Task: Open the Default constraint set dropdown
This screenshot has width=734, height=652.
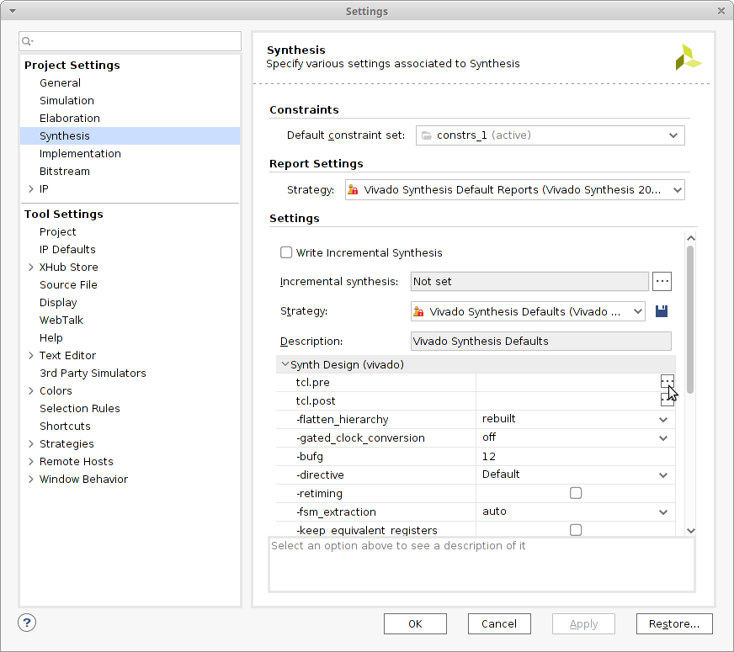Action: 550,135
